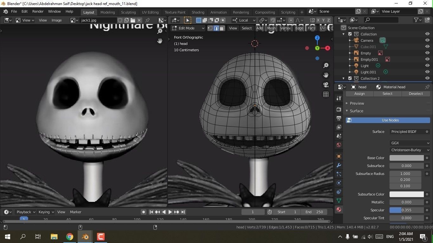Click the Assign material button
The height and width of the screenshot is (243, 433).
tap(359, 94)
